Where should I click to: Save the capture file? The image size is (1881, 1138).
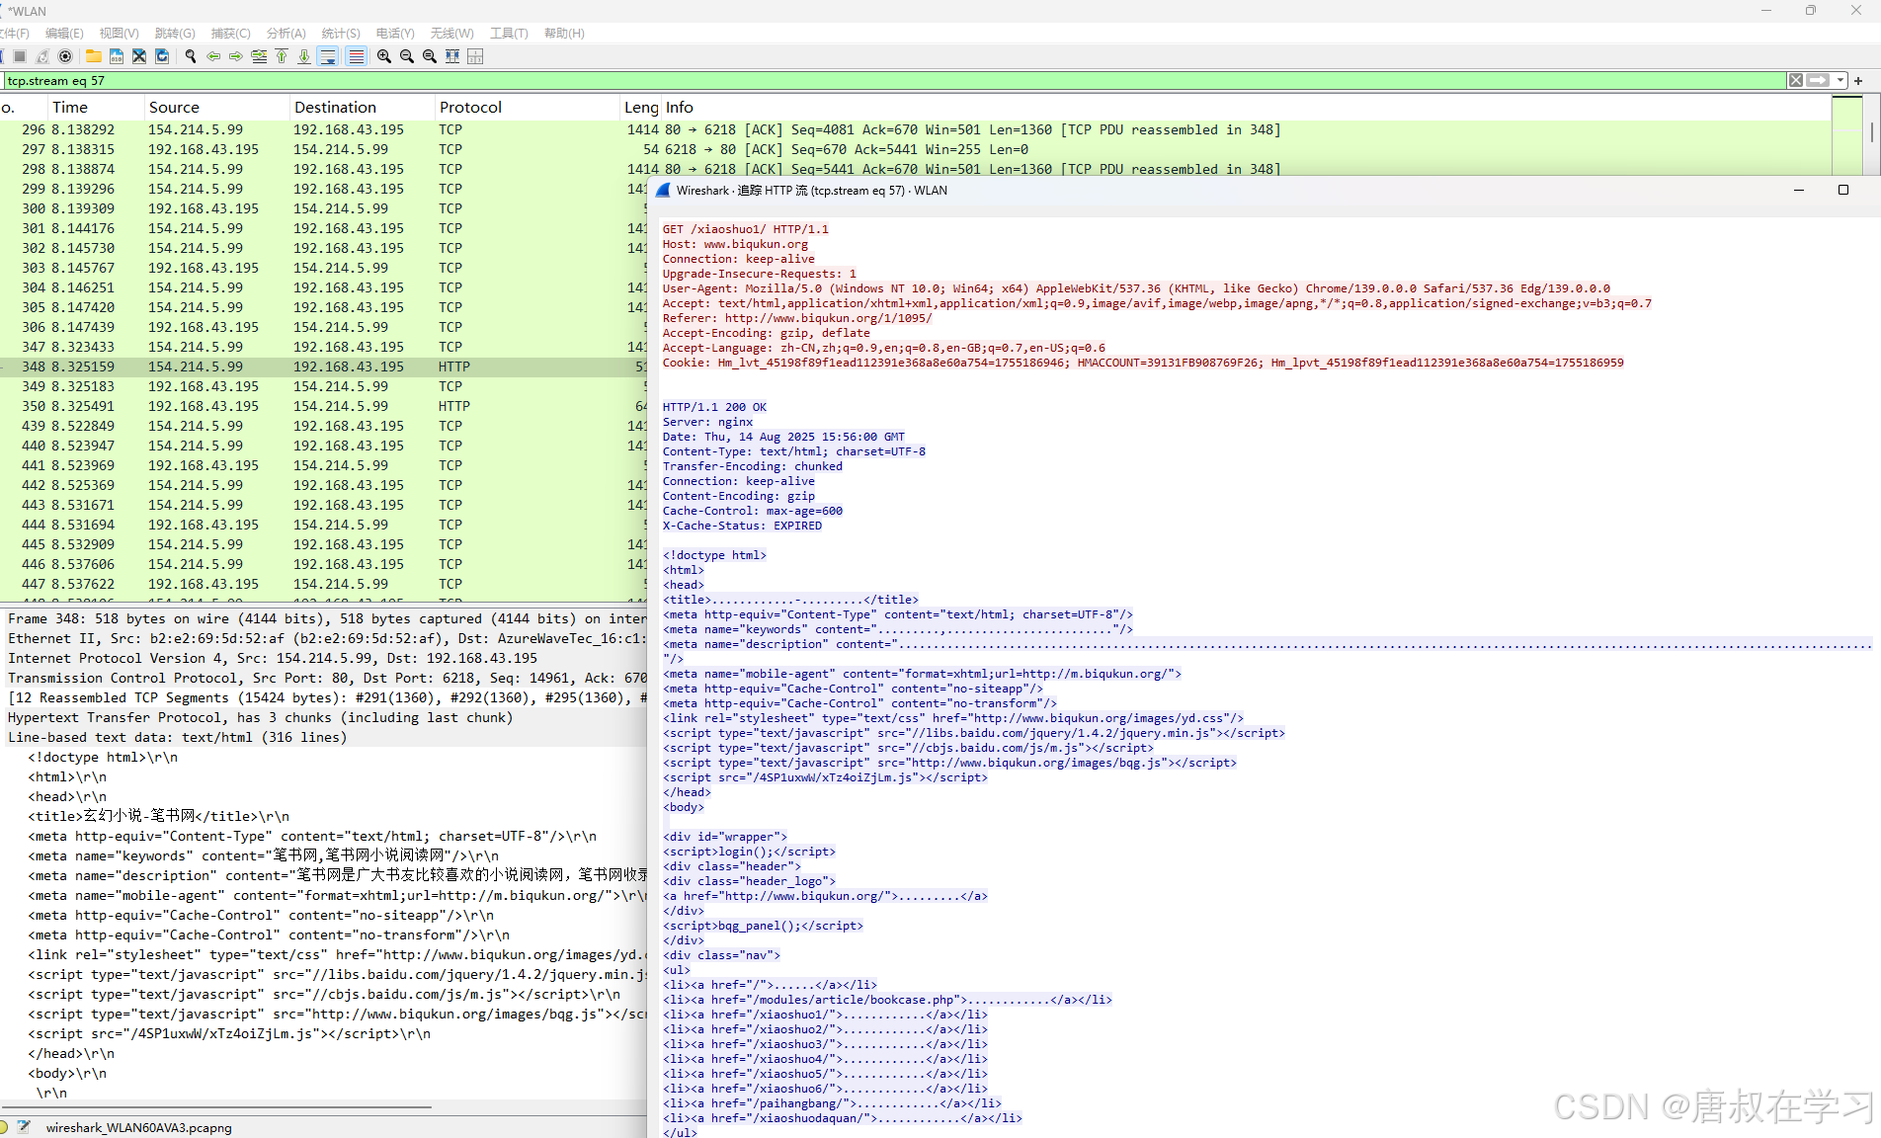(x=117, y=56)
